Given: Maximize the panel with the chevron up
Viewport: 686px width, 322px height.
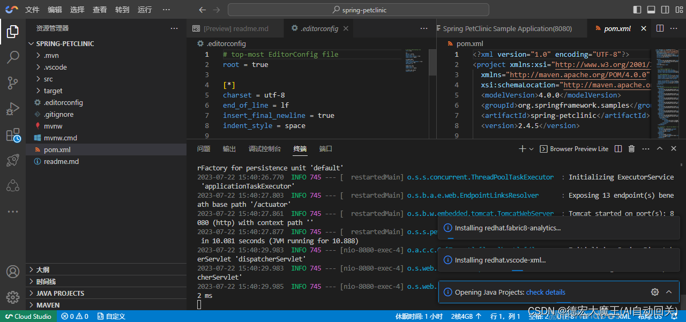Looking at the screenshot, I should 660,148.
